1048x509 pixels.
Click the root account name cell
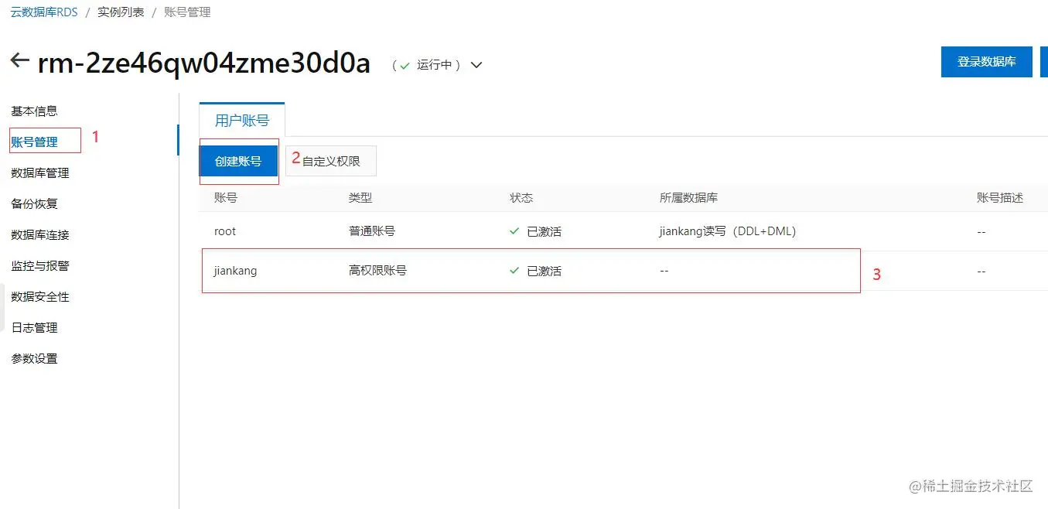pyautogui.click(x=225, y=231)
